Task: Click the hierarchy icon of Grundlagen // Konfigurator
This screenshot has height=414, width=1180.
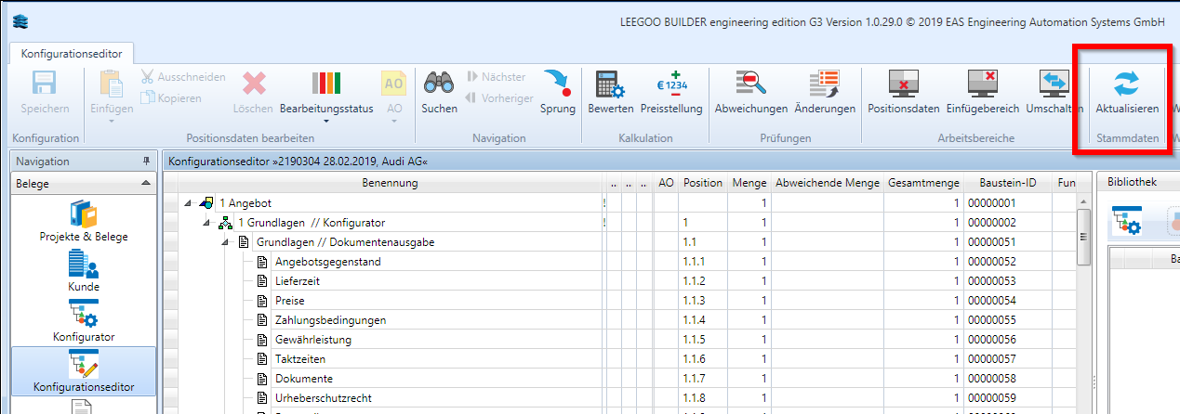Action: coord(225,223)
